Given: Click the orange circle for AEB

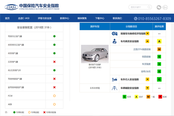Looking at the screenshot, I should (x=54, y=104).
